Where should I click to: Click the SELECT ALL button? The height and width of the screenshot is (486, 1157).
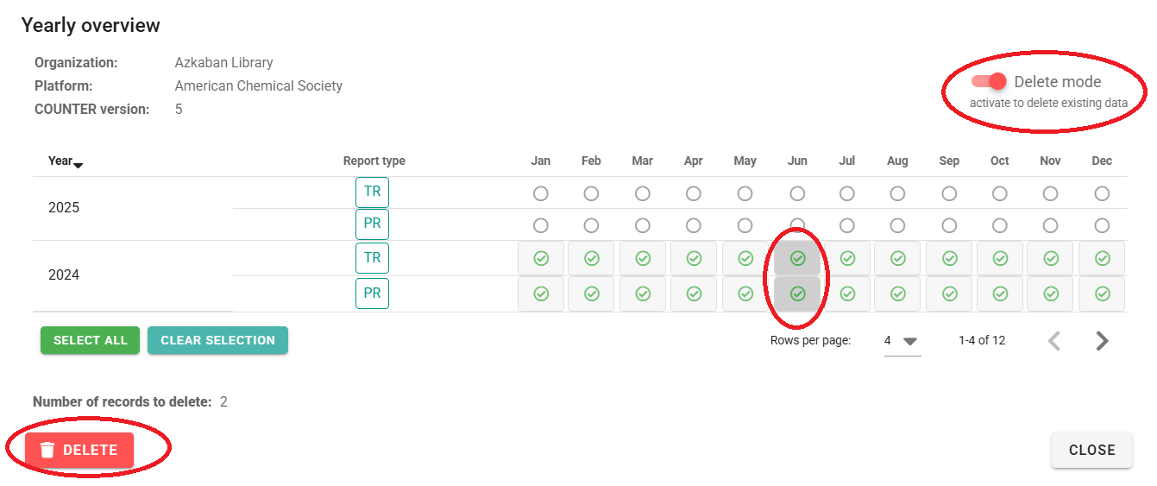[x=90, y=340]
